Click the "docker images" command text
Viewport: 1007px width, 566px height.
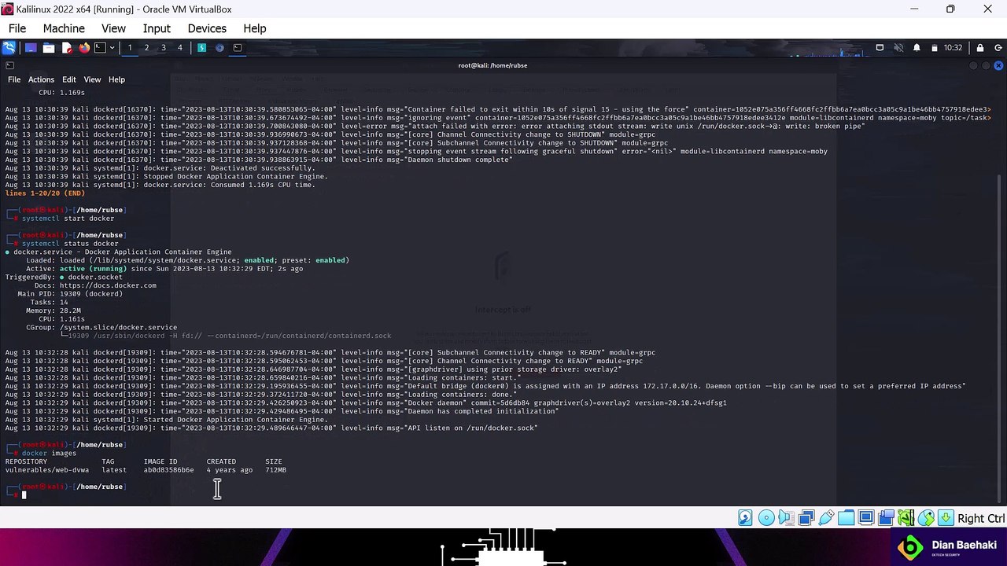(49, 453)
